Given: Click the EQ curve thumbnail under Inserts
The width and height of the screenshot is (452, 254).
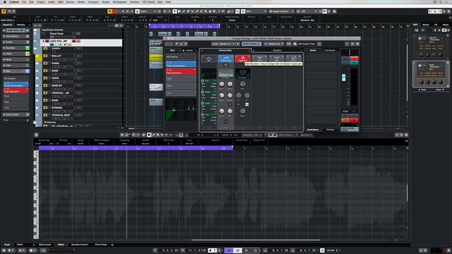Looking at the screenshot, I should [x=181, y=110].
